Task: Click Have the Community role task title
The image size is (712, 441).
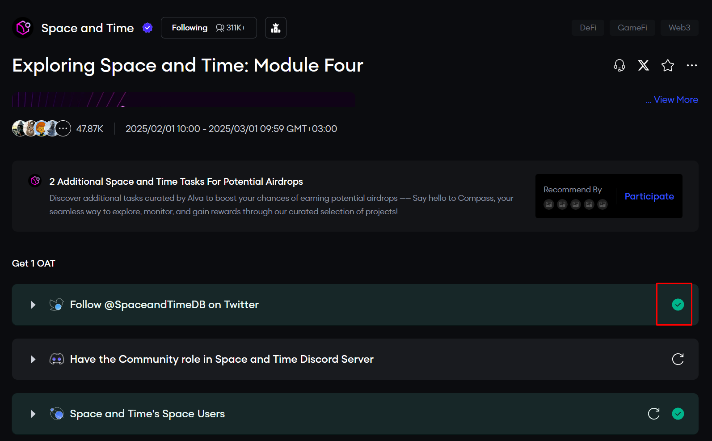Action: click(222, 359)
